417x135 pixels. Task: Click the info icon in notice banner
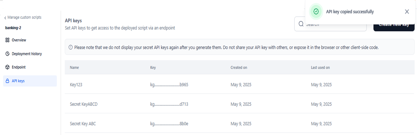(x=70, y=47)
